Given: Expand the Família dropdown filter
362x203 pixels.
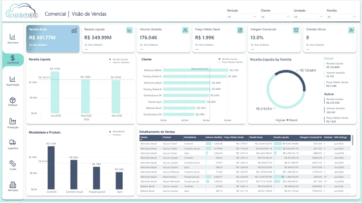Looking at the screenshot, I should click(341, 16).
